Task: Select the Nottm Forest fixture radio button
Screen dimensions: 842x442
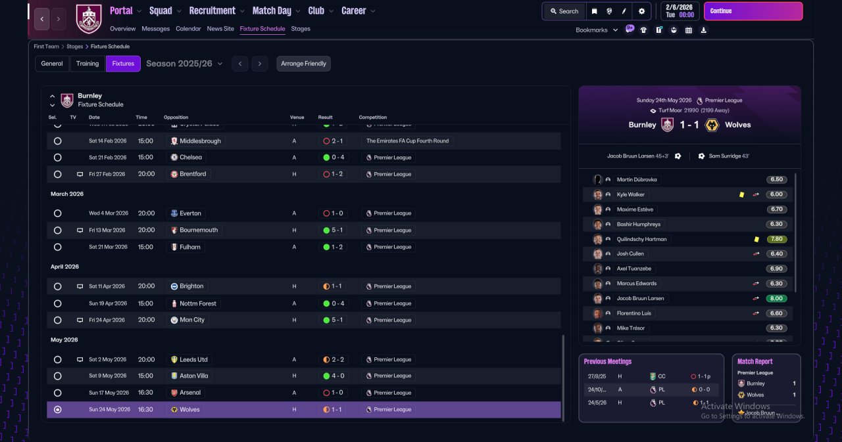Action: [57, 303]
